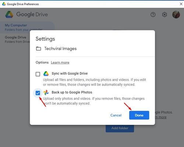
Task: Open the help question mark icon
Action: tap(153, 15)
